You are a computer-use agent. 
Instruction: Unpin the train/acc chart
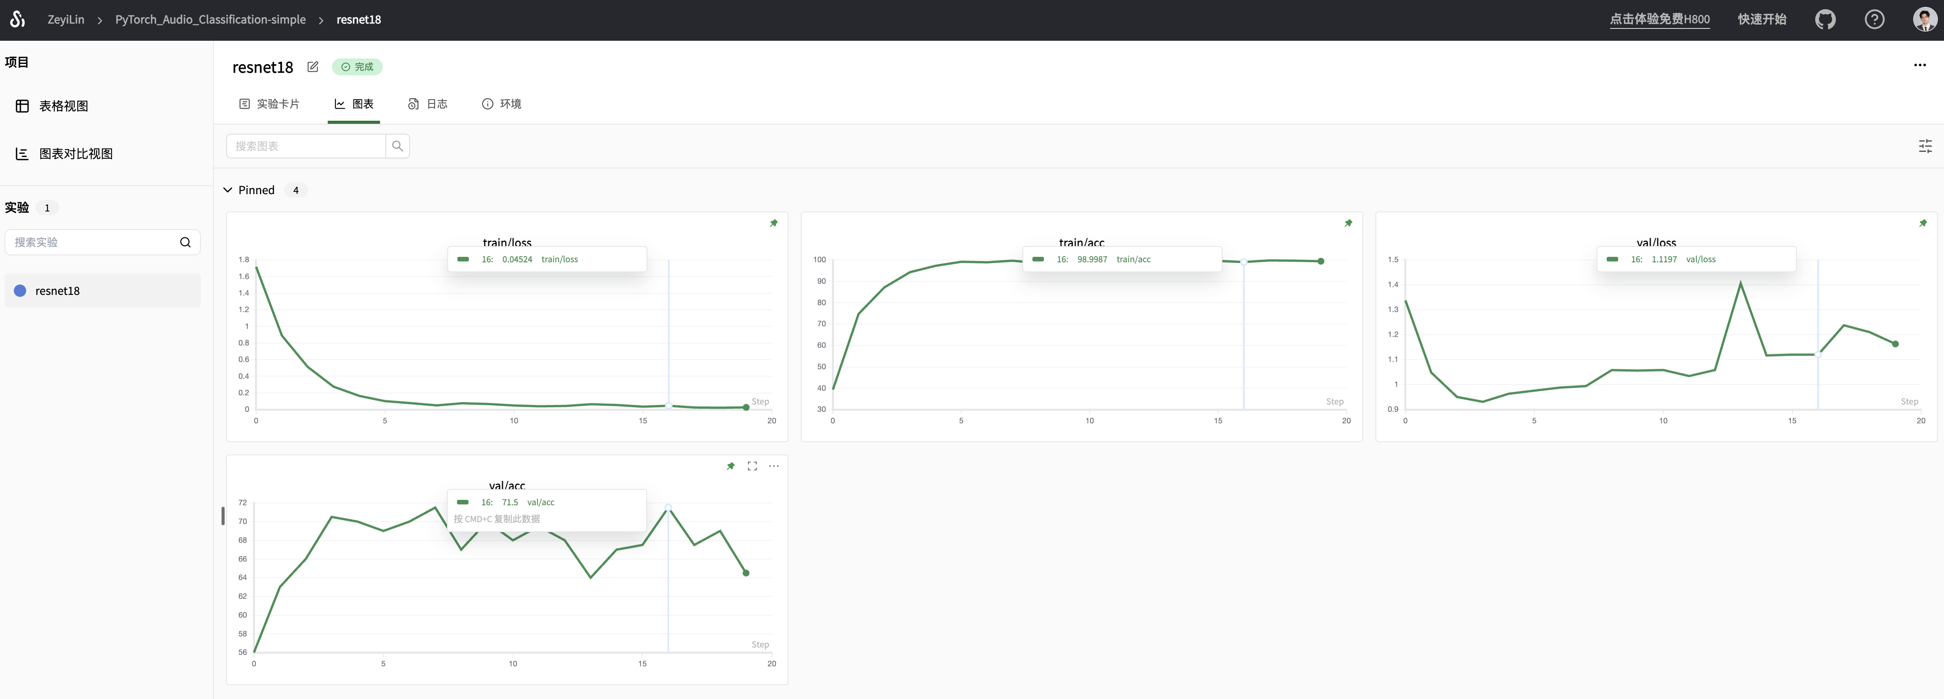(x=1348, y=223)
